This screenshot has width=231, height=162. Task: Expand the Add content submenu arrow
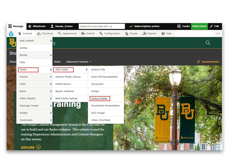tap(51, 41)
